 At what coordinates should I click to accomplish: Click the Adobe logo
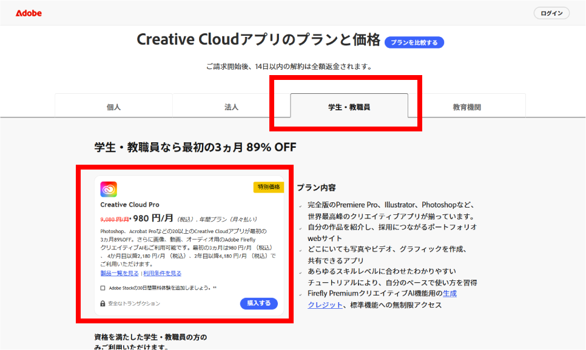point(29,13)
